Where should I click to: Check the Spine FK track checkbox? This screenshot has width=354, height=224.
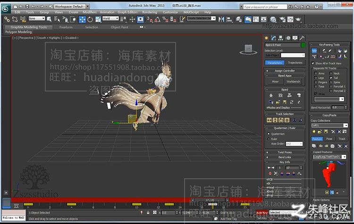click(331, 82)
